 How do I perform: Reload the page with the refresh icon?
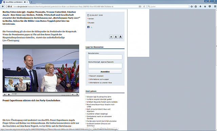pos(144,6)
